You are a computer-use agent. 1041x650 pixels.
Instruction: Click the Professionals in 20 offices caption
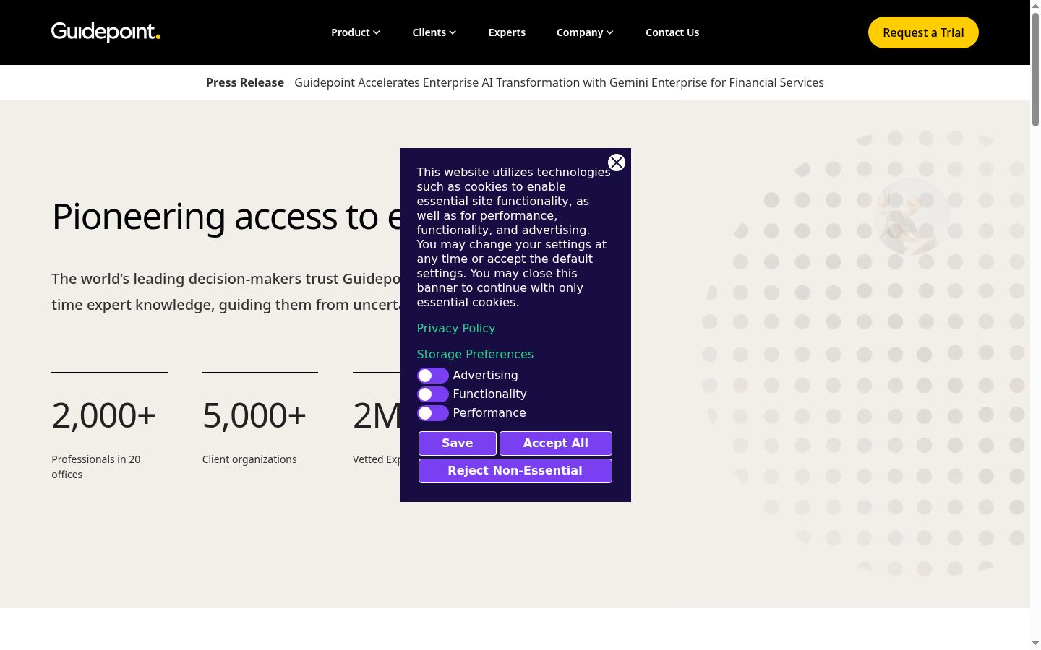(x=96, y=467)
